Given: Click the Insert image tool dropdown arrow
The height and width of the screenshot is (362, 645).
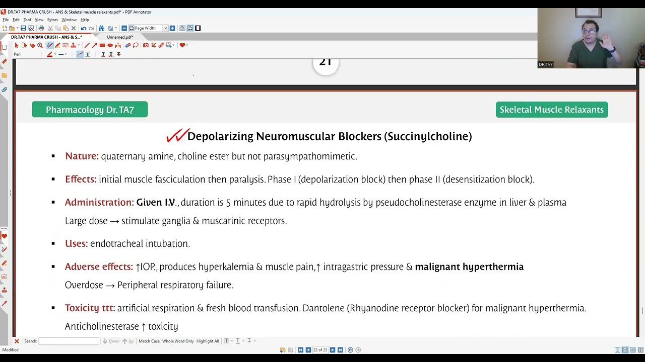Looking at the screenshot, I should (x=173, y=45).
